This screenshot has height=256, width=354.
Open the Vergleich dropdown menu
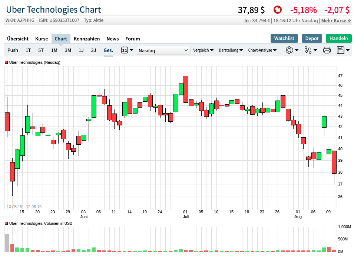(203, 50)
